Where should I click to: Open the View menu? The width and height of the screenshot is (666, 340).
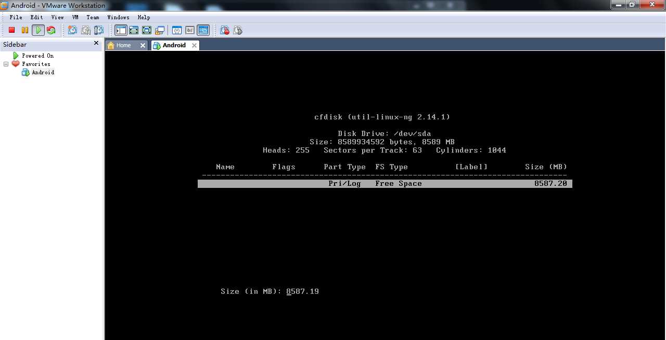(57, 17)
